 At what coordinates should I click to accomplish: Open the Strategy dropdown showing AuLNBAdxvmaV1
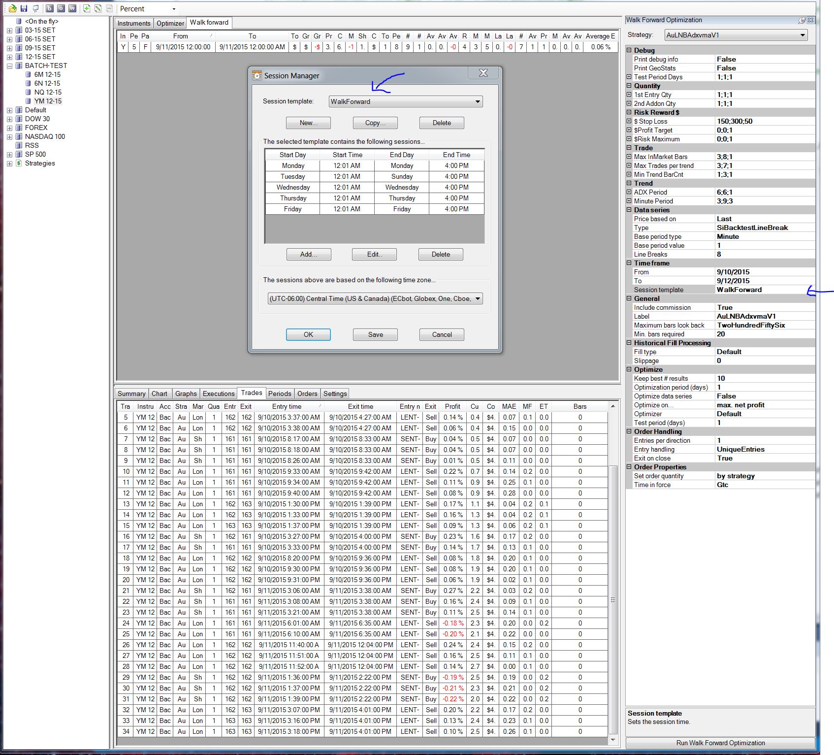736,35
